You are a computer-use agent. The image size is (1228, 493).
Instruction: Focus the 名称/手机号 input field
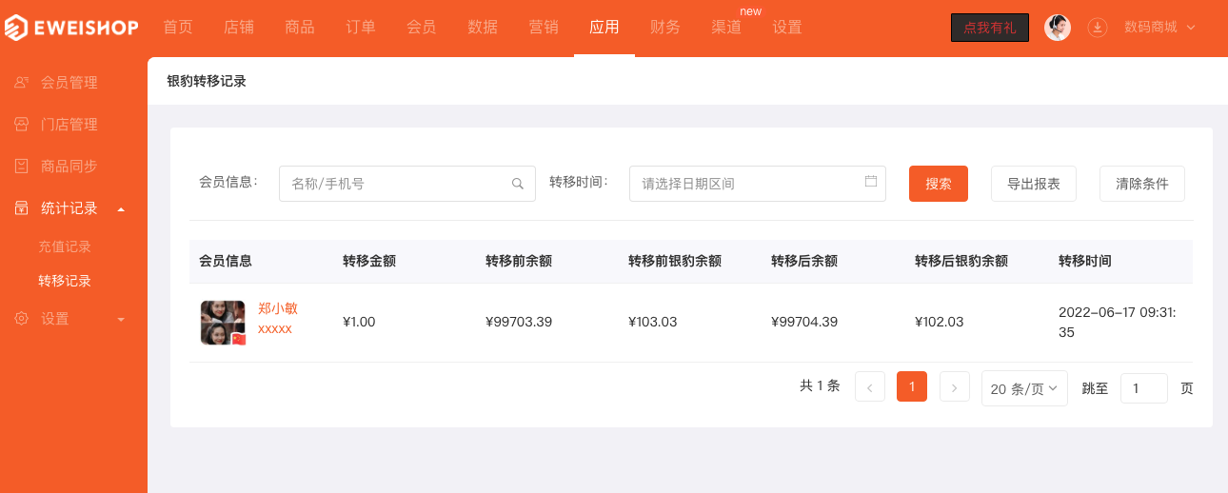(x=406, y=184)
